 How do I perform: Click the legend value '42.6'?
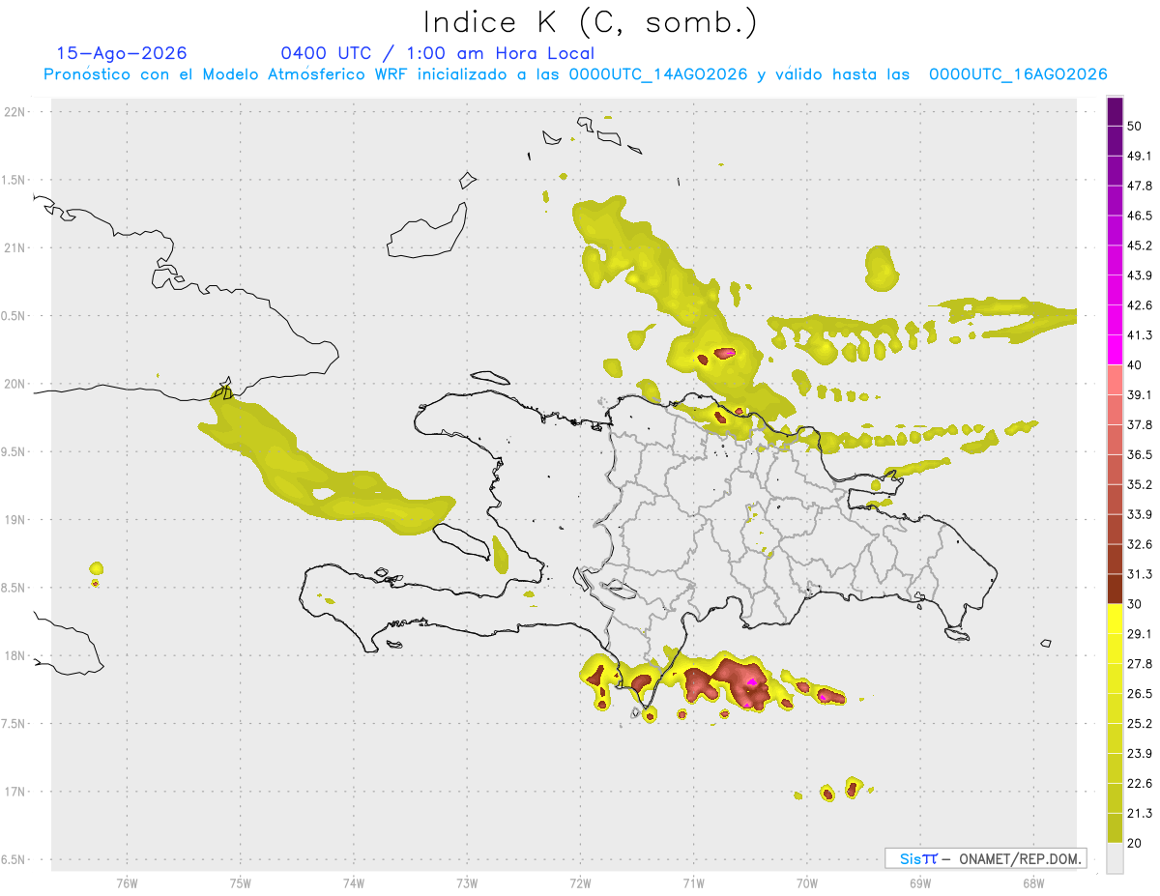[1140, 305]
